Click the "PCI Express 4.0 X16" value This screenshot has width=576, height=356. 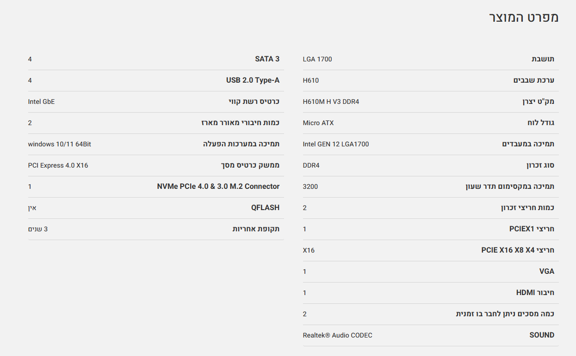point(58,165)
